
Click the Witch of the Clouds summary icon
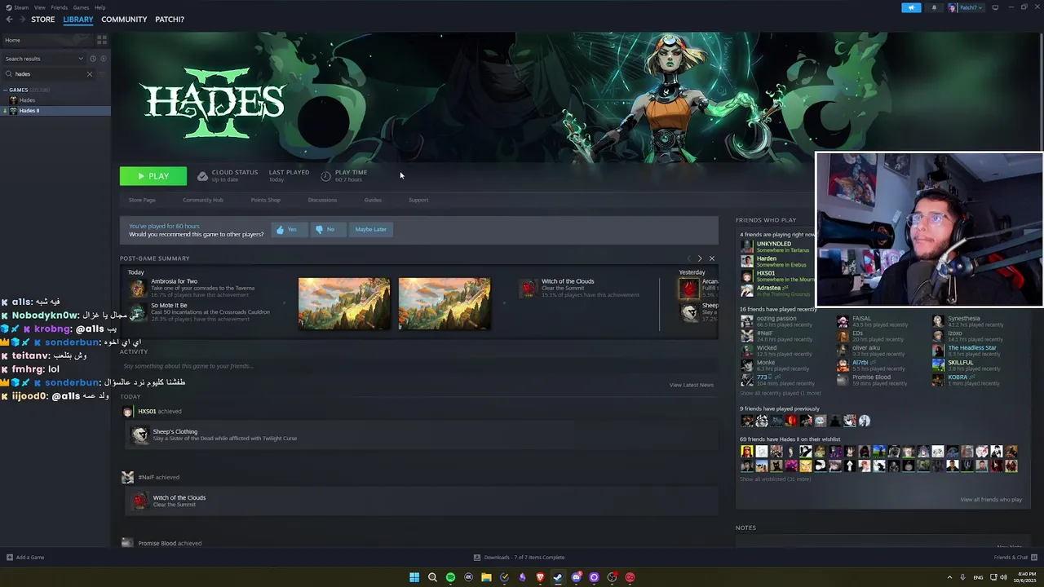(529, 288)
